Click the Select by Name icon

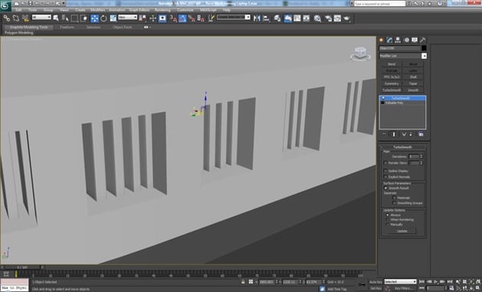pyautogui.click(x=65, y=18)
